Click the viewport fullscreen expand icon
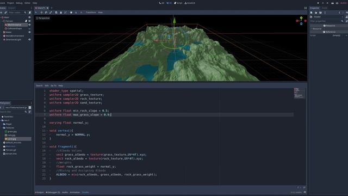Image resolution: width=348 pixels, height=196 pixels. click(x=306, y=8)
